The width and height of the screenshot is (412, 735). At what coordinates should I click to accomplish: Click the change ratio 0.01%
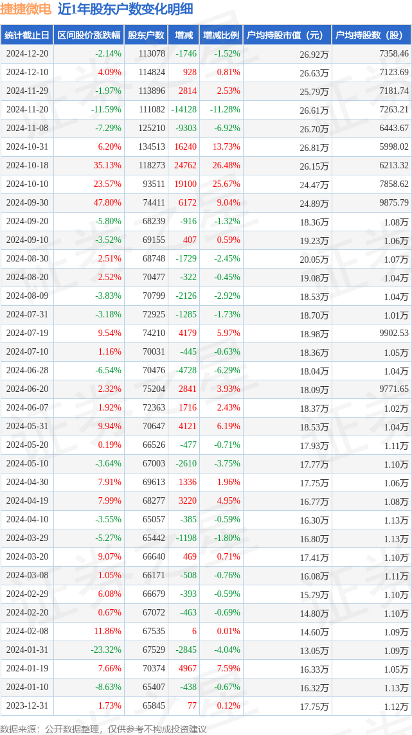click(228, 631)
